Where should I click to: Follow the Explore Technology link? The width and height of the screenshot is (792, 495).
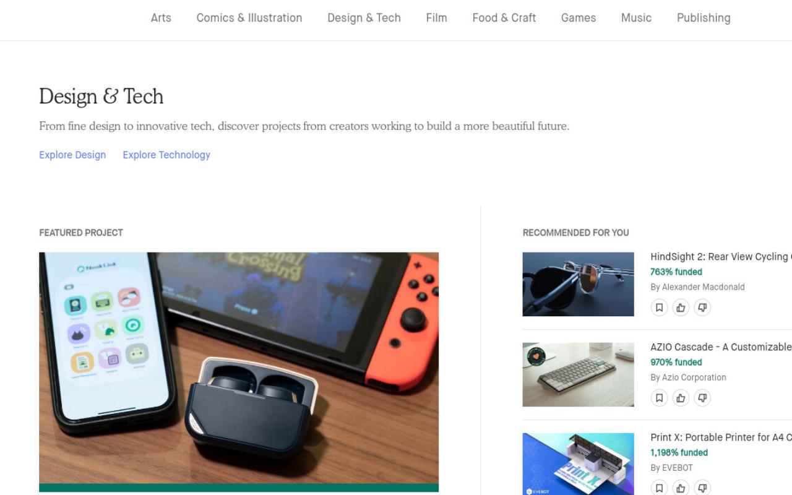(166, 155)
